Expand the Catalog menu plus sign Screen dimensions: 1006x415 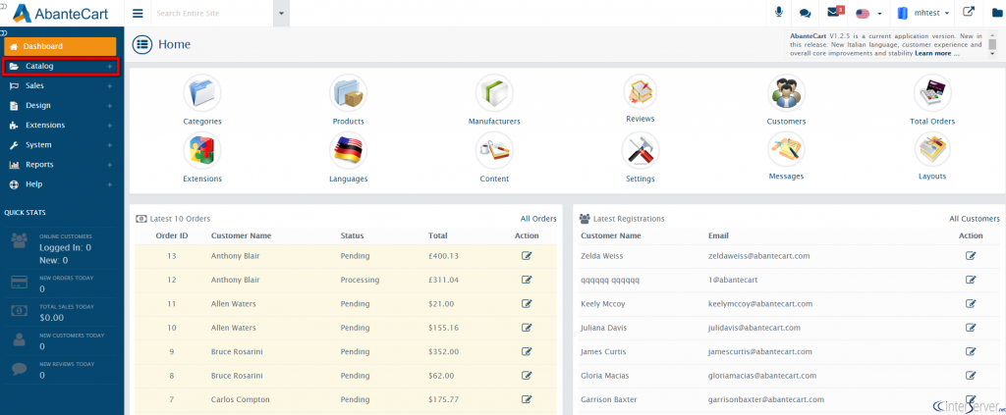coord(110,67)
